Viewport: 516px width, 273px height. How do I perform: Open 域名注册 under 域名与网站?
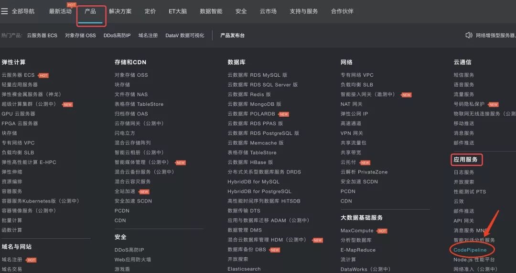(x=12, y=259)
